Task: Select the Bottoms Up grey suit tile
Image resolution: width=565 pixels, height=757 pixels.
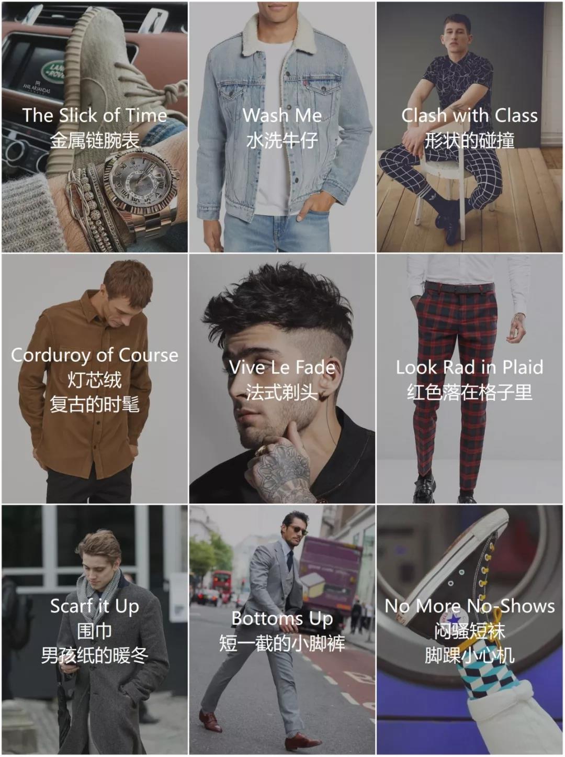Action: [x=282, y=630]
